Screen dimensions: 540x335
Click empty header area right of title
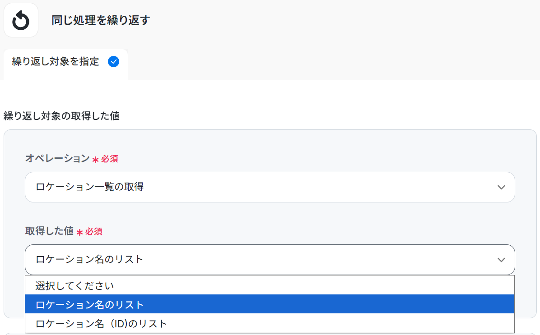[339, 20]
